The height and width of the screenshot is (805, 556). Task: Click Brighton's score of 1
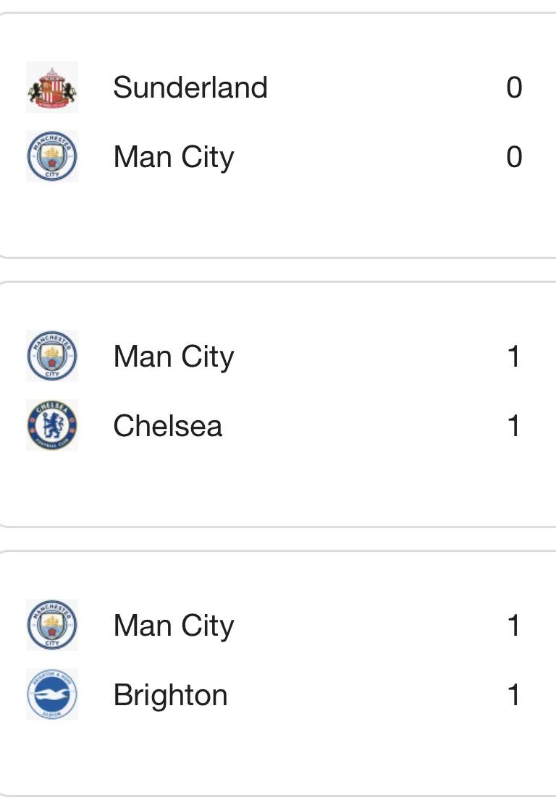pyautogui.click(x=514, y=695)
